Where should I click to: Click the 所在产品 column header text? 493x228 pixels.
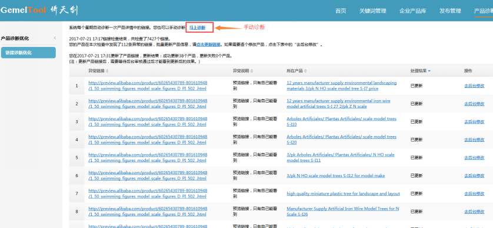pos(295,71)
